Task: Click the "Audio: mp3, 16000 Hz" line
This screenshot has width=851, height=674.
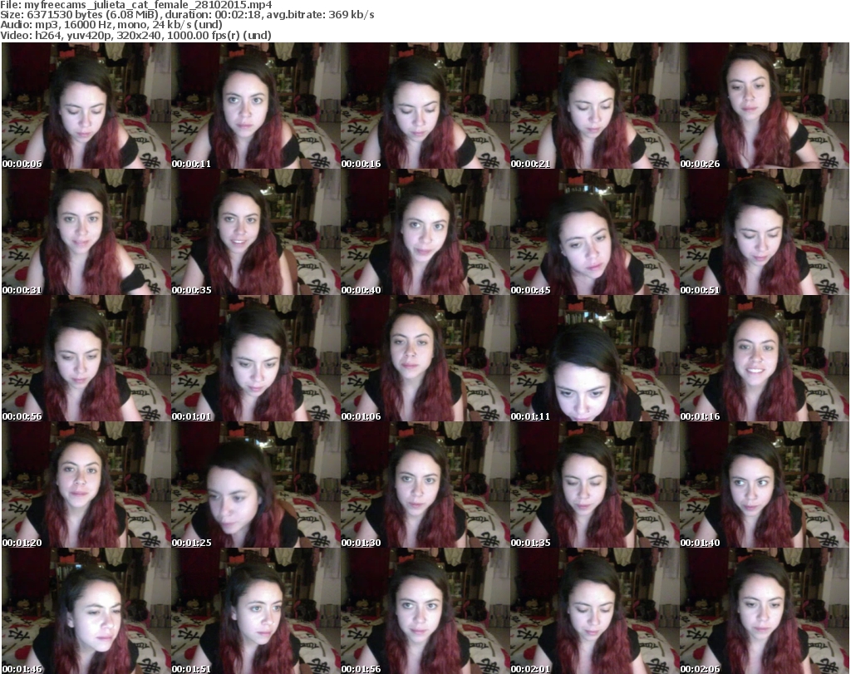Action: pos(111,25)
